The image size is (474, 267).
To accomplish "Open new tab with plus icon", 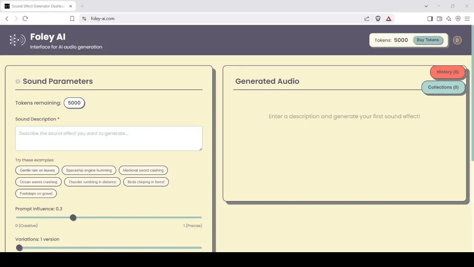I will pyautogui.click(x=82, y=6).
